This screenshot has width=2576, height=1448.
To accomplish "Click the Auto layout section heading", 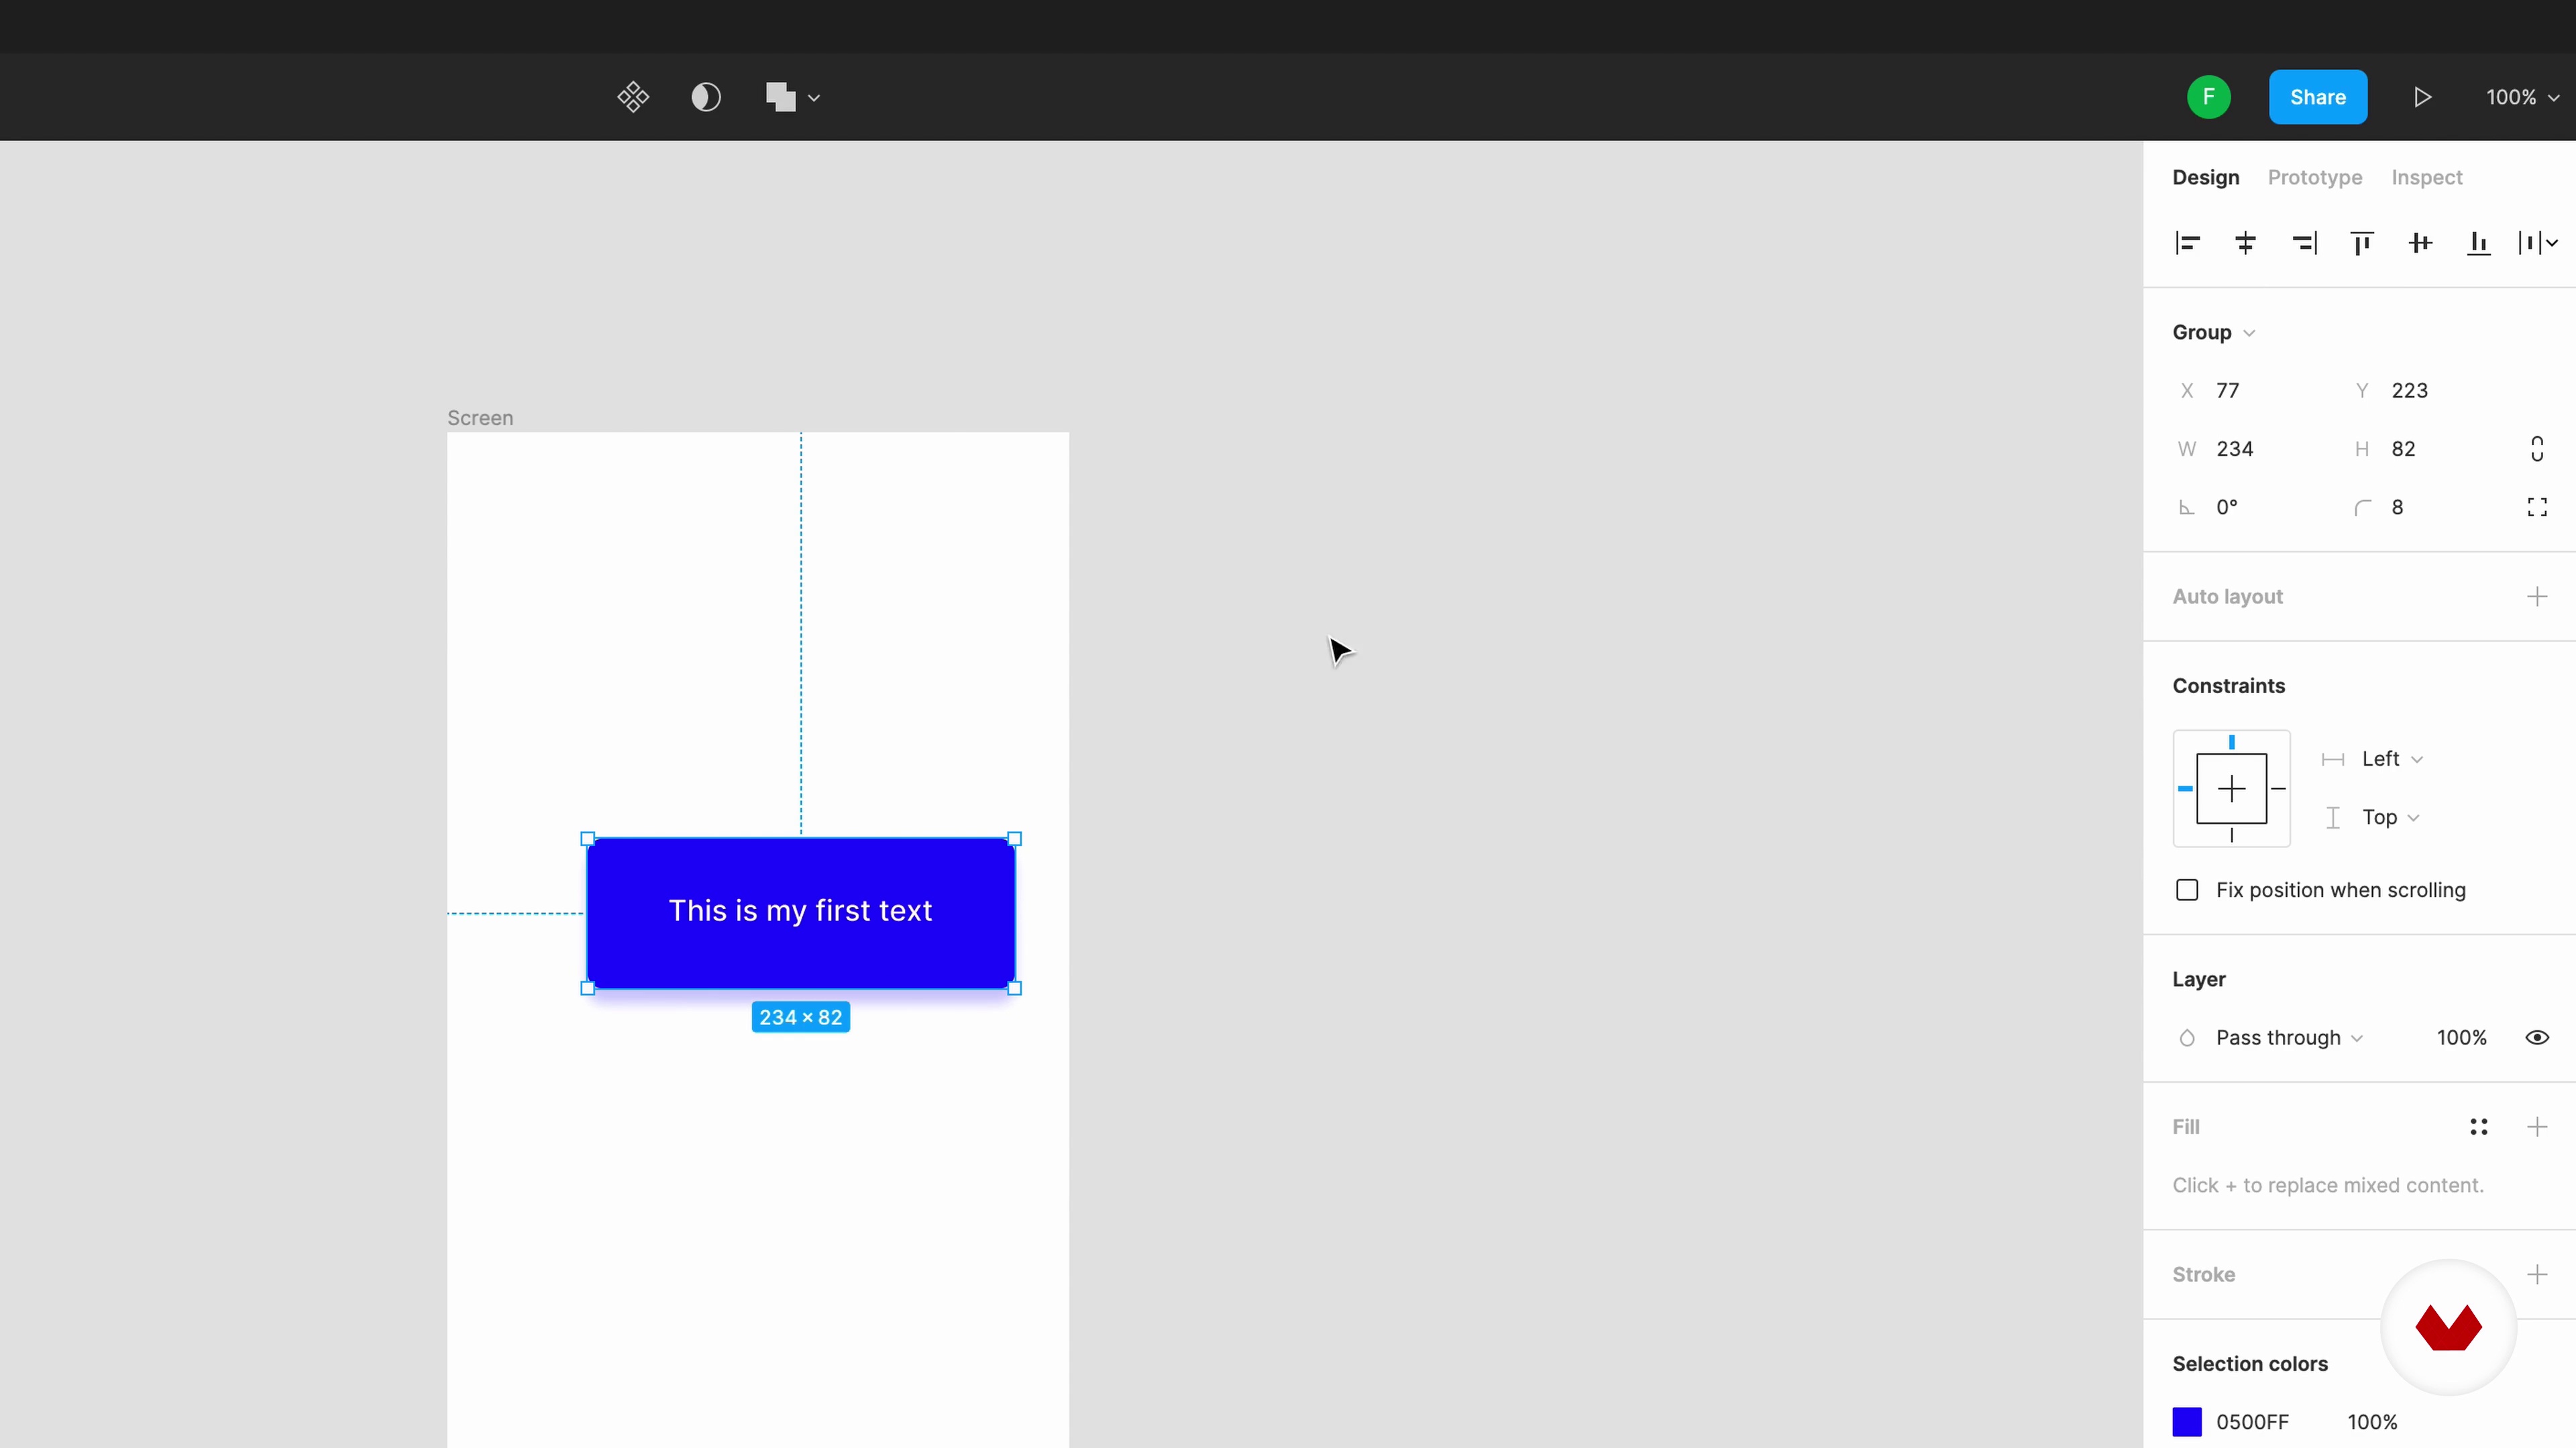I will click(x=2227, y=597).
